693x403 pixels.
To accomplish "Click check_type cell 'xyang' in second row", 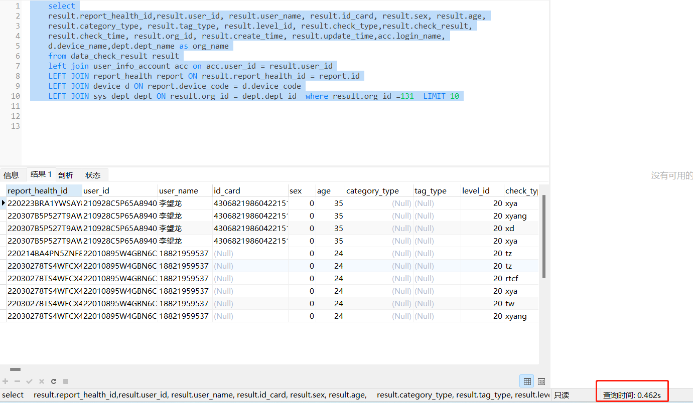I will click(x=521, y=216).
